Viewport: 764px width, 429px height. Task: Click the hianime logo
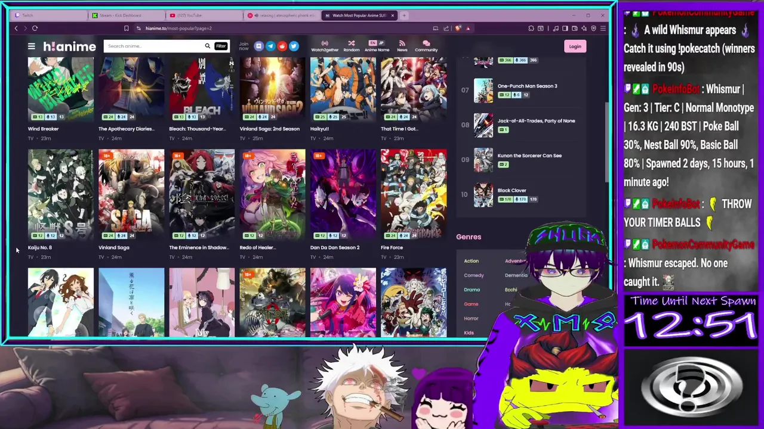click(69, 46)
